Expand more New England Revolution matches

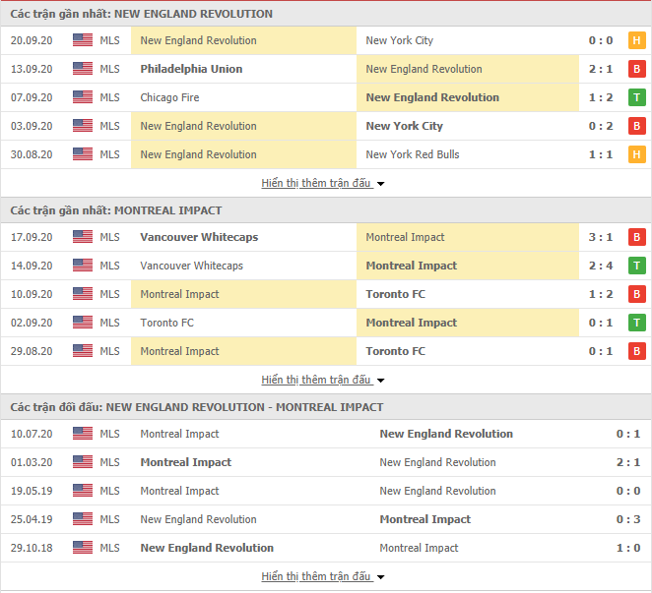point(322,183)
